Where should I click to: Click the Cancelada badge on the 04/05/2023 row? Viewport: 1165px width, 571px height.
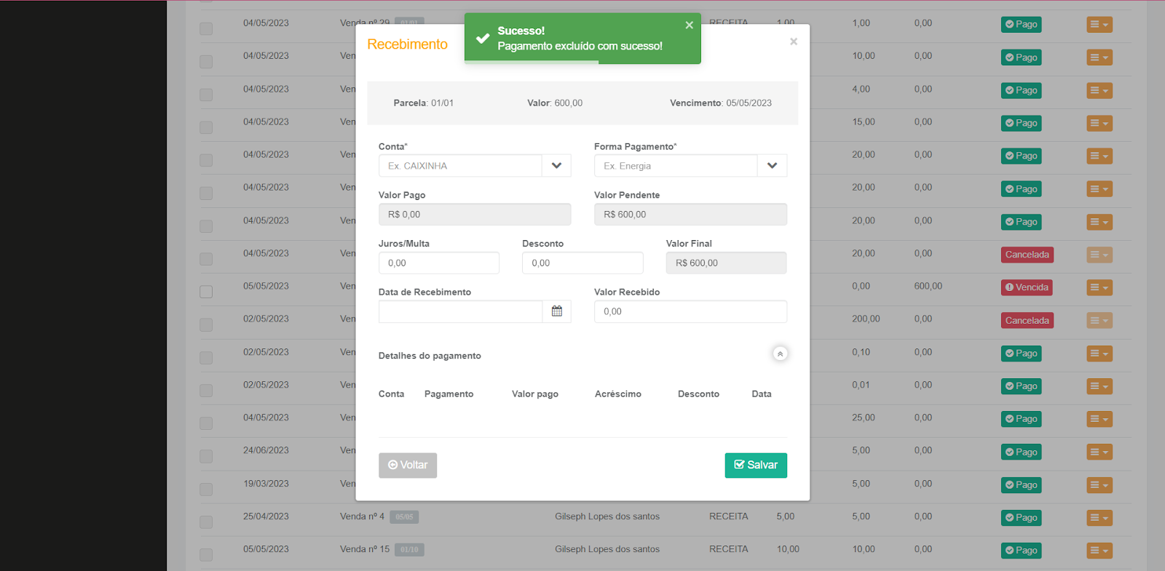point(1027,255)
